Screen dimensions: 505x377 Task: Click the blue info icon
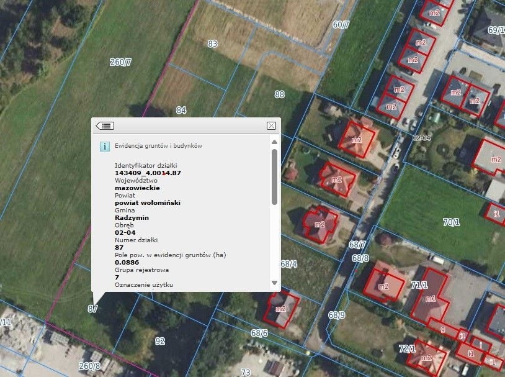pyautogui.click(x=104, y=146)
